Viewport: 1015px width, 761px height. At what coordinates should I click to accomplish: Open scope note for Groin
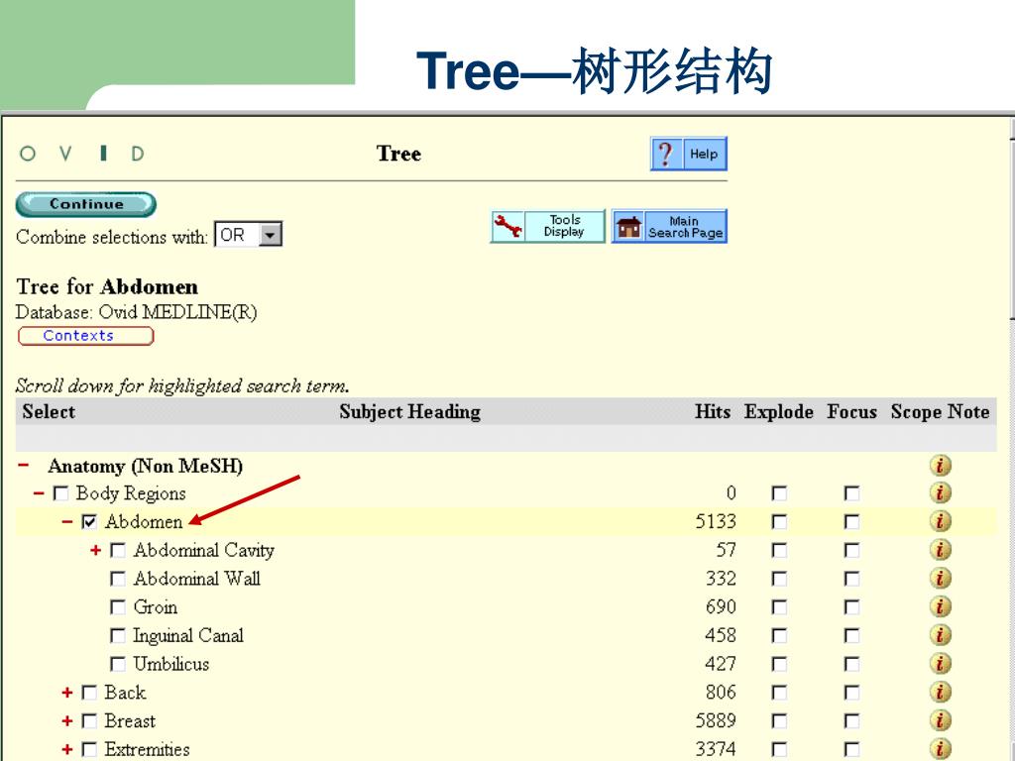[940, 607]
